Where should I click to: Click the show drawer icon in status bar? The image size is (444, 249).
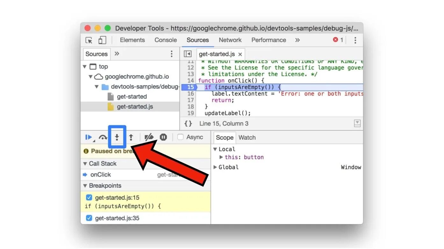pyautogui.click(x=357, y=124)
